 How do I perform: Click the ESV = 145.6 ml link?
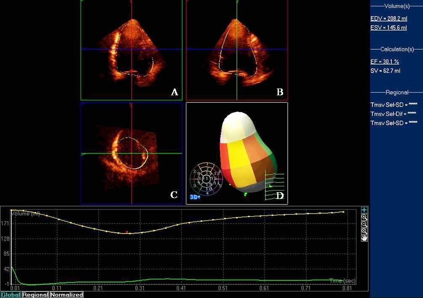click(x=388, y=27)
